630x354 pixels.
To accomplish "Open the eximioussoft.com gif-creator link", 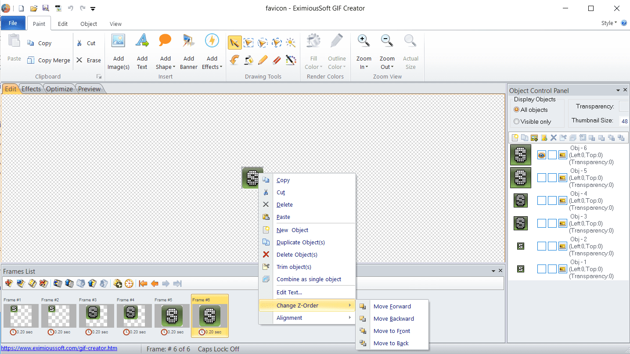I will coord(59,348).
